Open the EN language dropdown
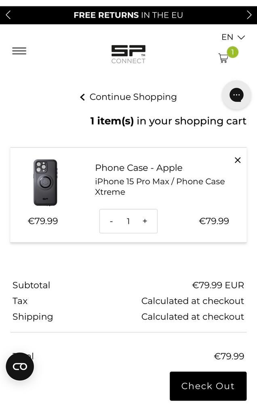Screen dimensions: 257x413 tap(232, 37)
